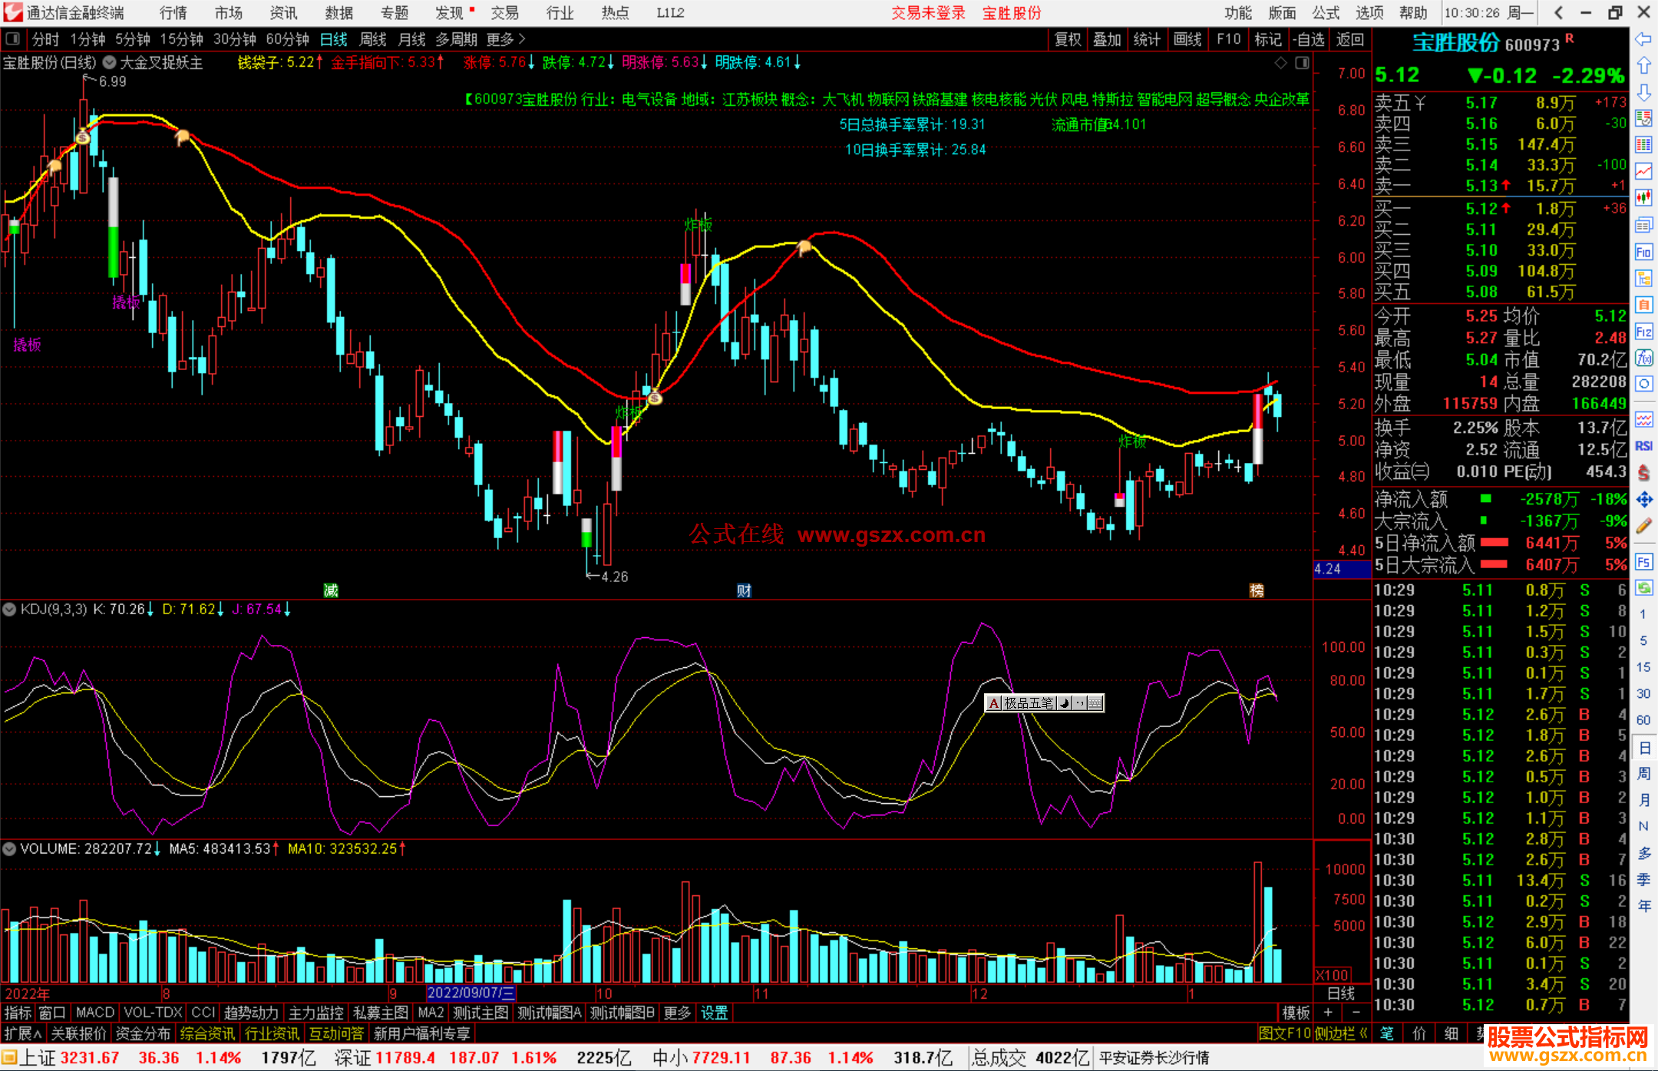
Task: Collapse the 侧边栏 sidebar toggle
Action: click(1342, 1033)
